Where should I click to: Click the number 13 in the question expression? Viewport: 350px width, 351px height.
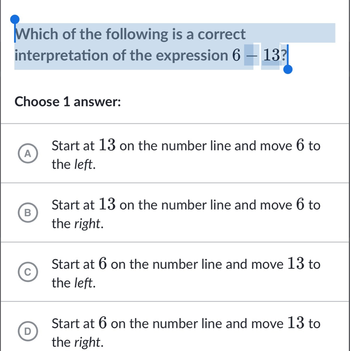tap(271, 55)
